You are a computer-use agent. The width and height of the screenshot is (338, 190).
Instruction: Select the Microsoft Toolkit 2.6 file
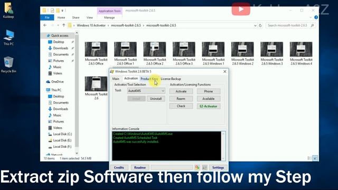pyautogui.click(x=96, y=88)
